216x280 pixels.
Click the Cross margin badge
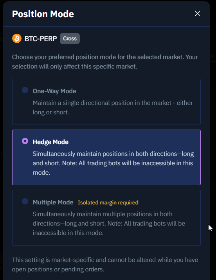click(70, 38)
